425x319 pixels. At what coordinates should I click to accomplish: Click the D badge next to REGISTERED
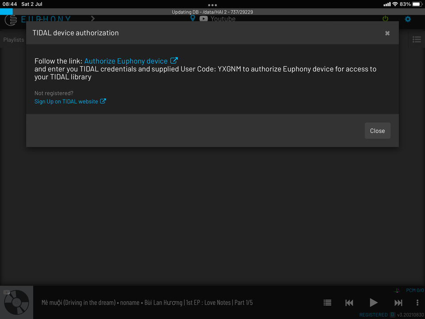(392, 315)
